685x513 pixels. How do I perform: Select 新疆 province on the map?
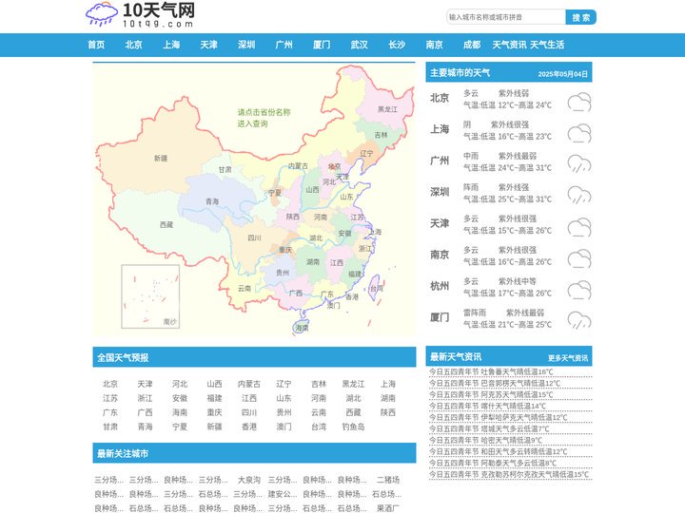coord(161,159)
